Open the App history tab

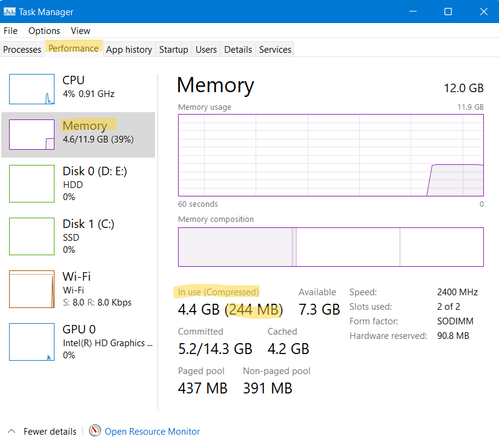[x=128, y=50]
